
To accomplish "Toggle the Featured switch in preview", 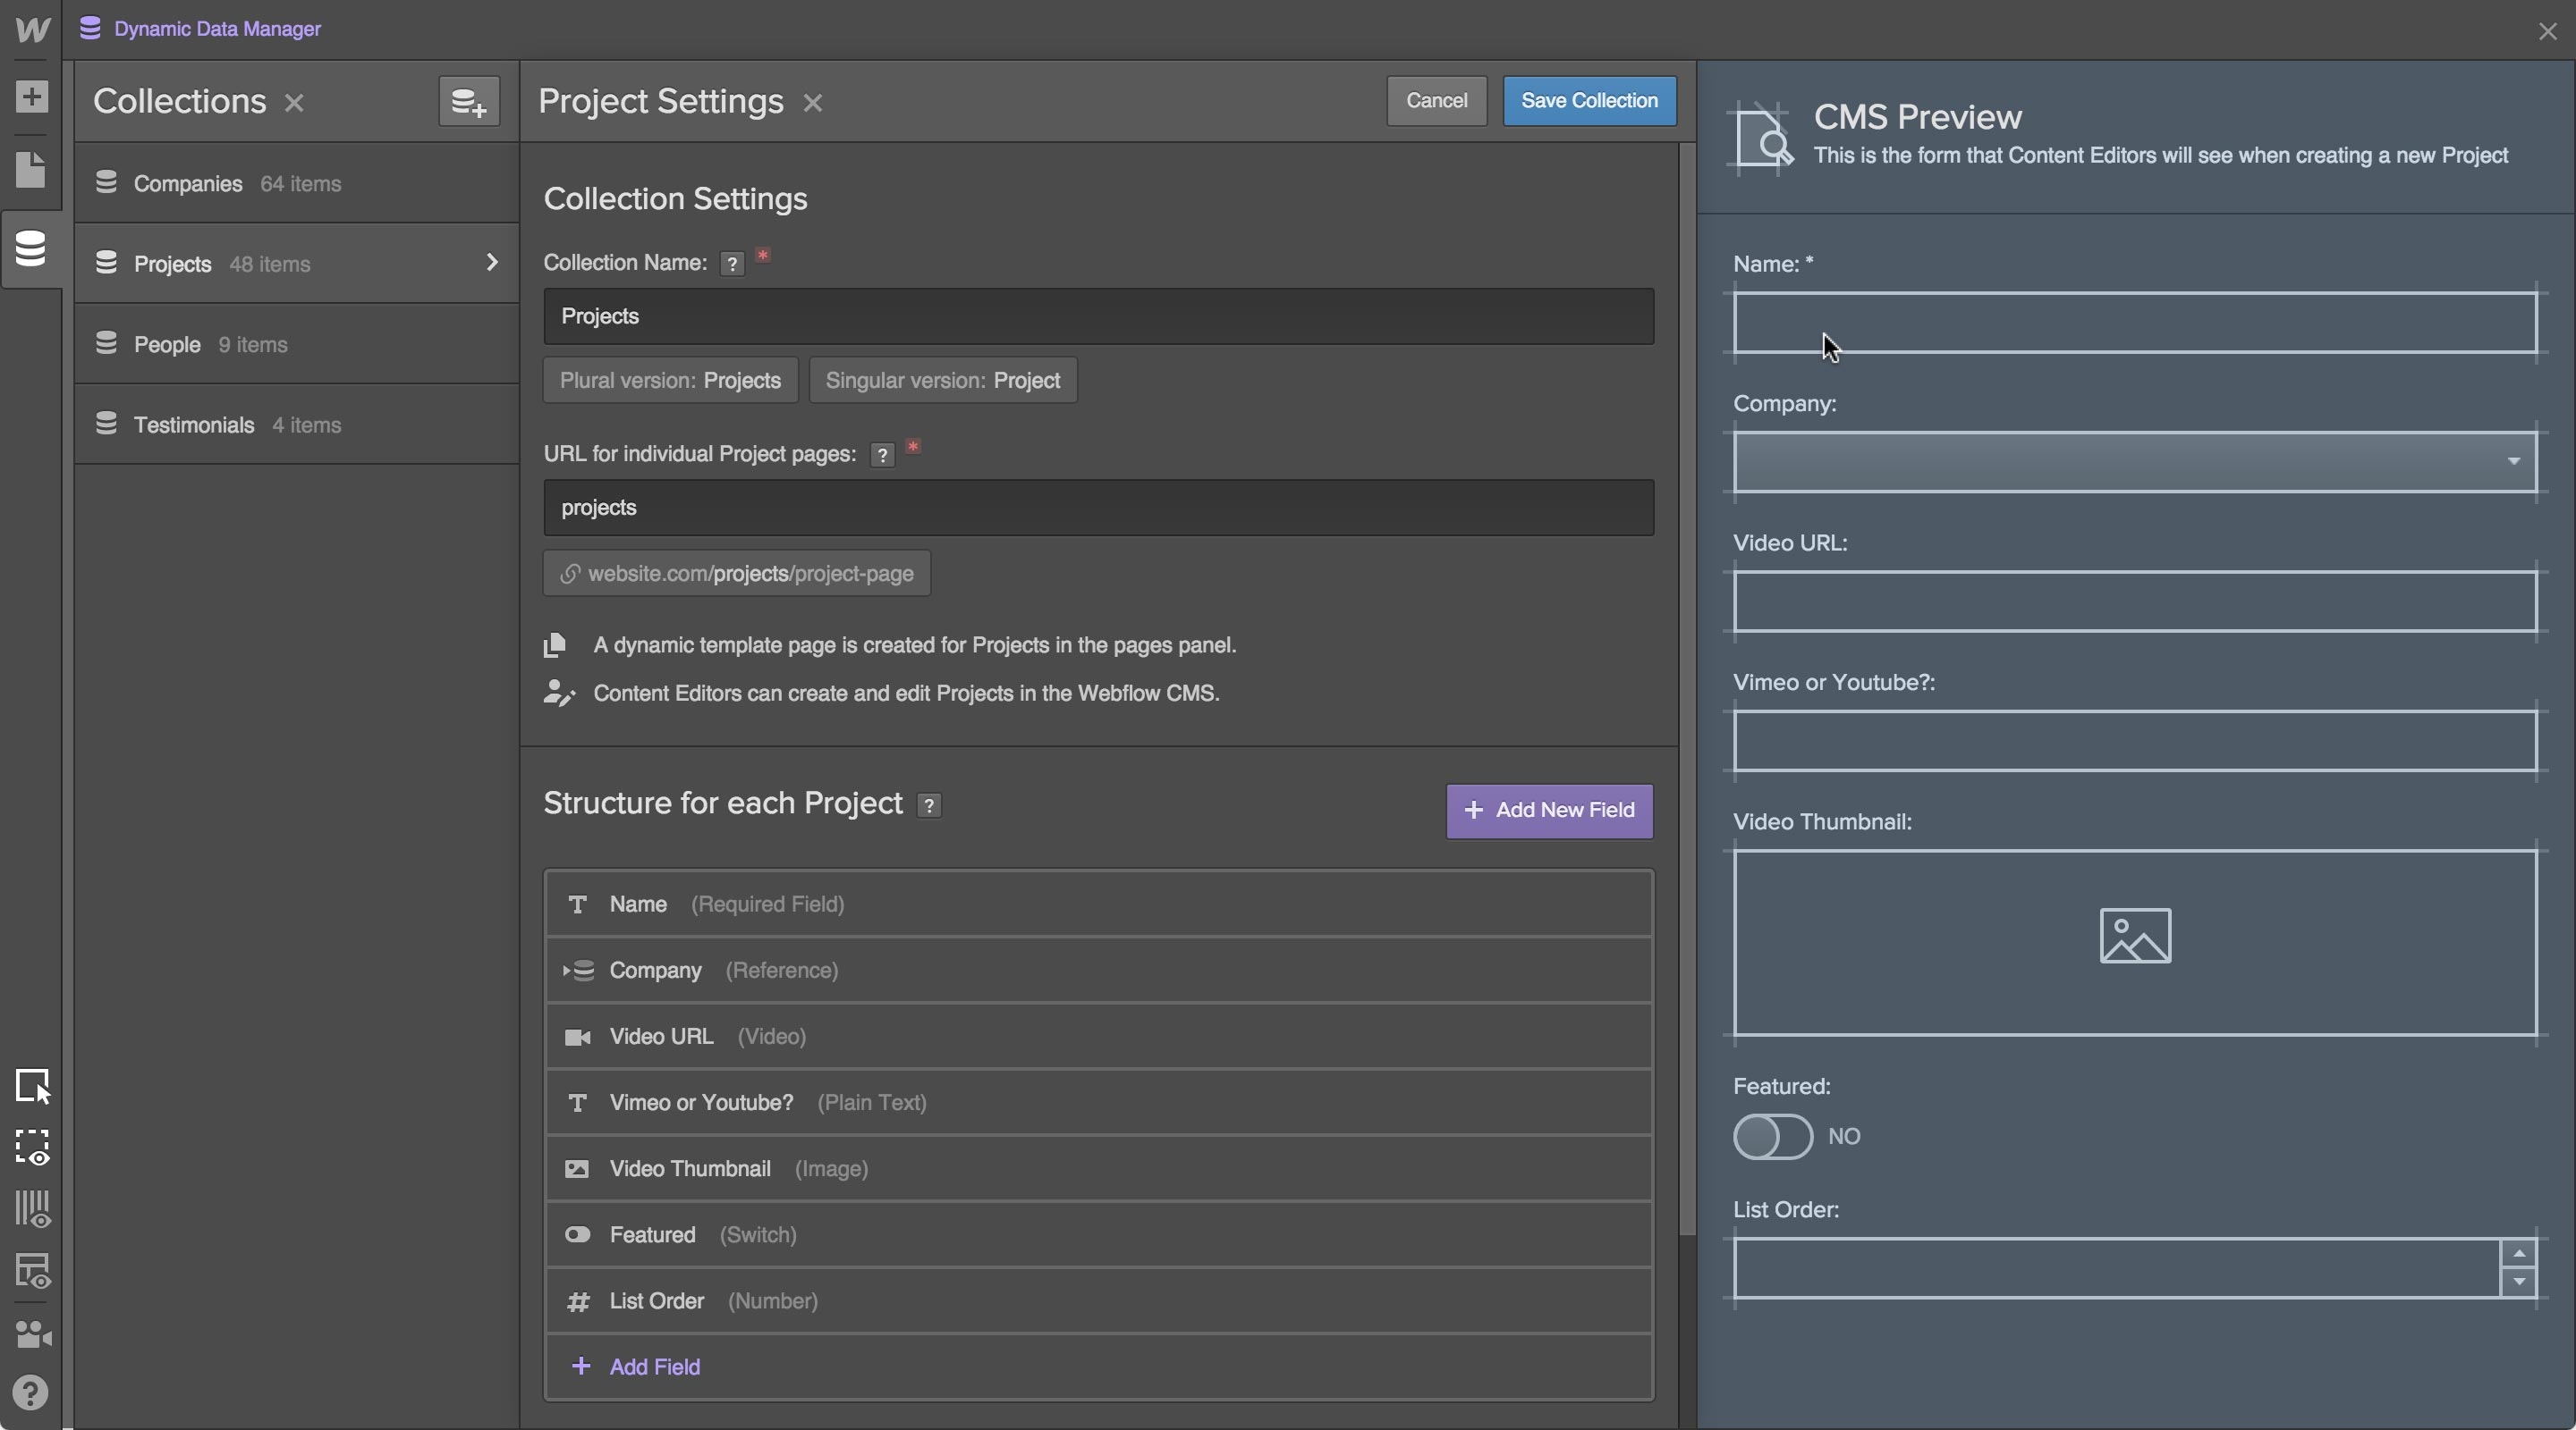I will pyautogui.click(x=1772, y=1137).
